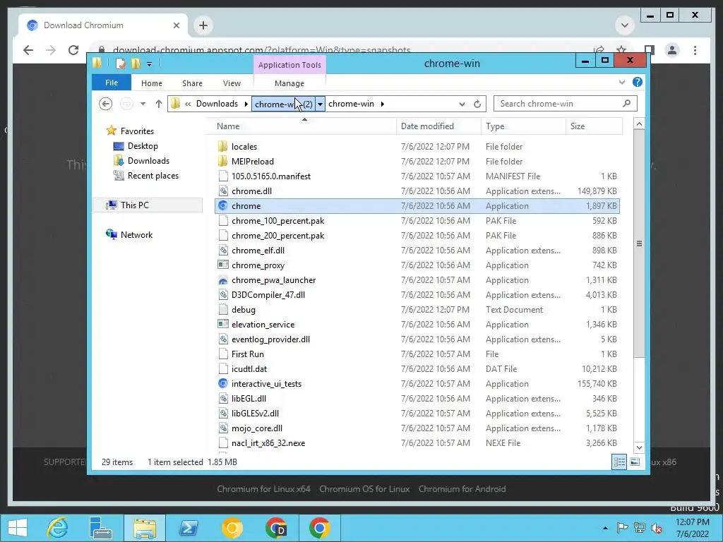The image size is (723, 542).
Task: Go up one folder level
Action: pos(159,104)
